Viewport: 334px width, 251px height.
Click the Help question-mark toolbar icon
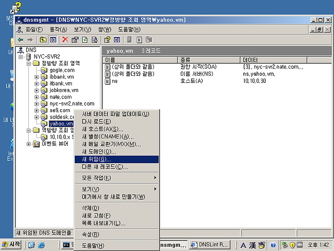pyautogui.click(x=107, y=40)
